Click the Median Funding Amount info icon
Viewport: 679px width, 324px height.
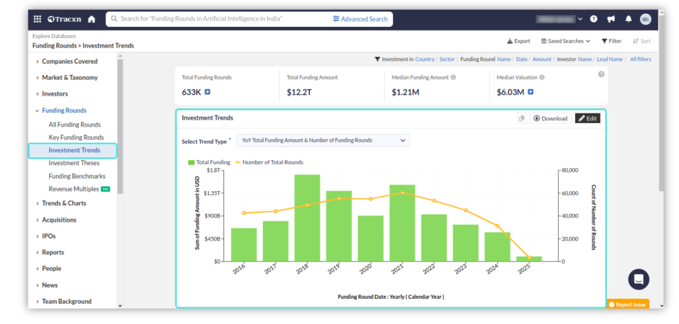coord(453,77)
